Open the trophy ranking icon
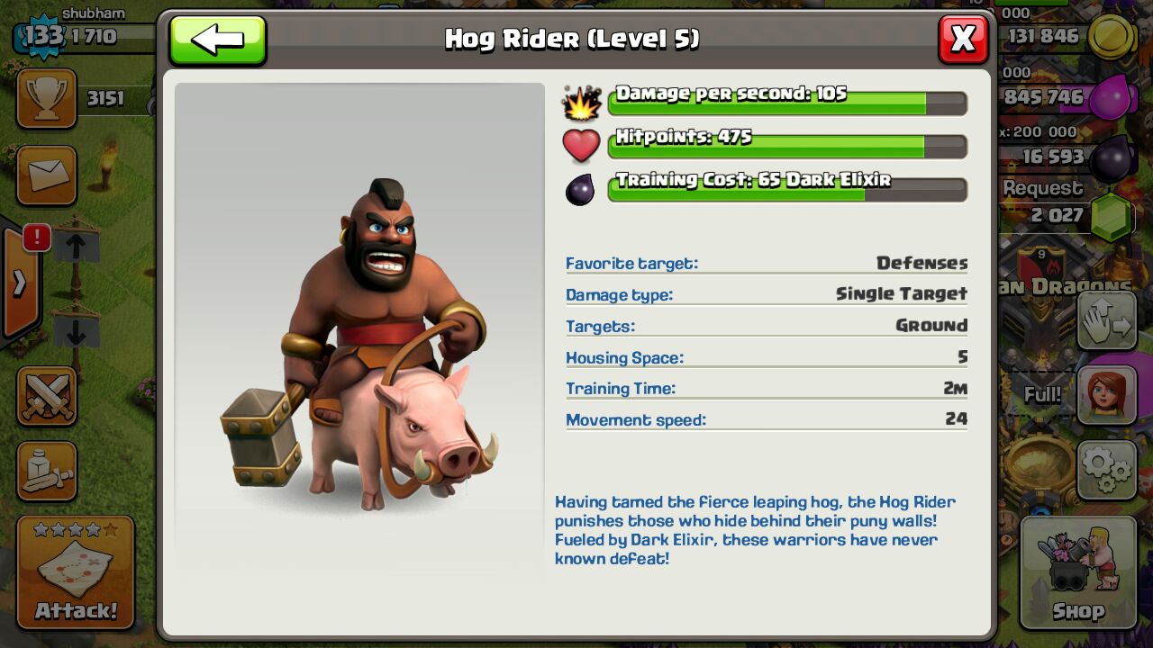 (x=47, y=99)
